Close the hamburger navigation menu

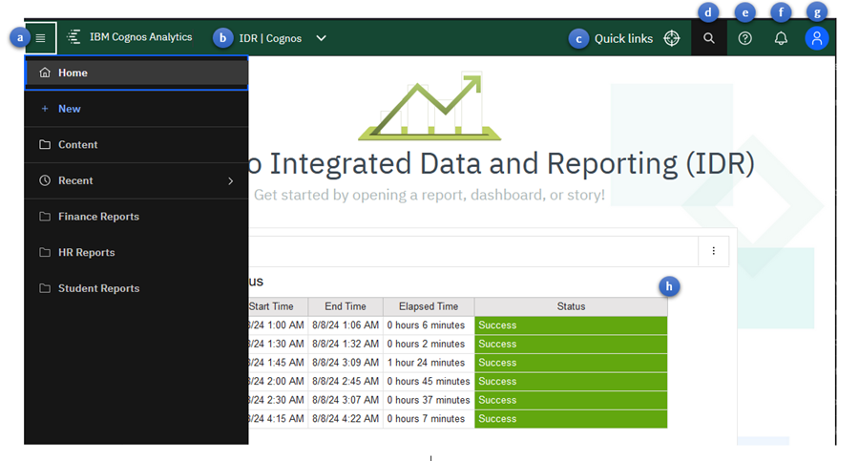[x=40, y=38]
